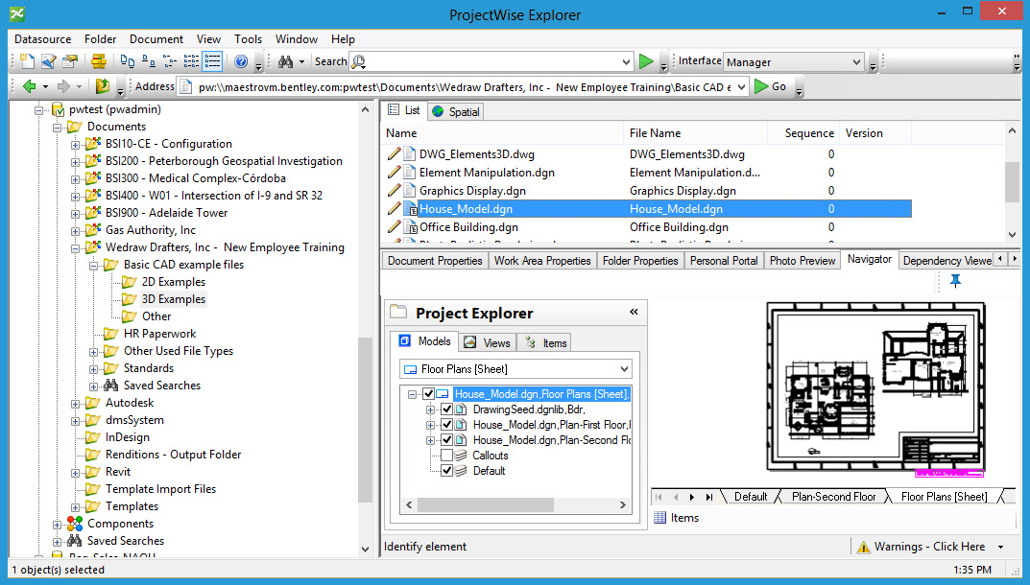Collapse Project Explorer with double chevron
The height and width of the screenshot is (585, 1030).
coord(634,312)
